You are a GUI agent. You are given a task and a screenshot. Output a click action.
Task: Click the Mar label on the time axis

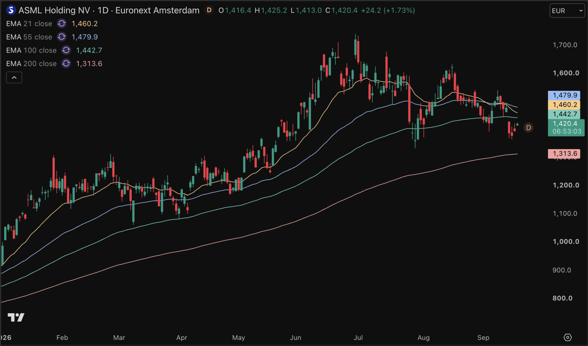(x=119, y=337)
